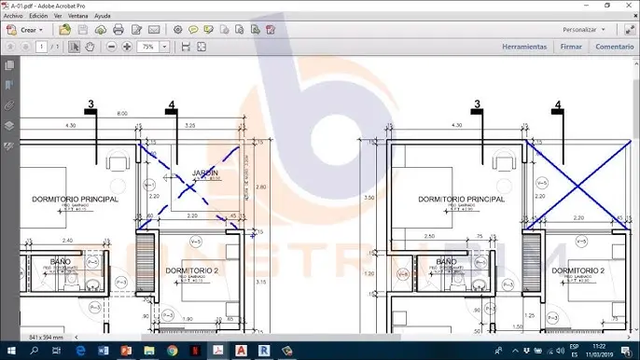
Task: Open File Explorer from taskbar
Action: coord(149,351)
